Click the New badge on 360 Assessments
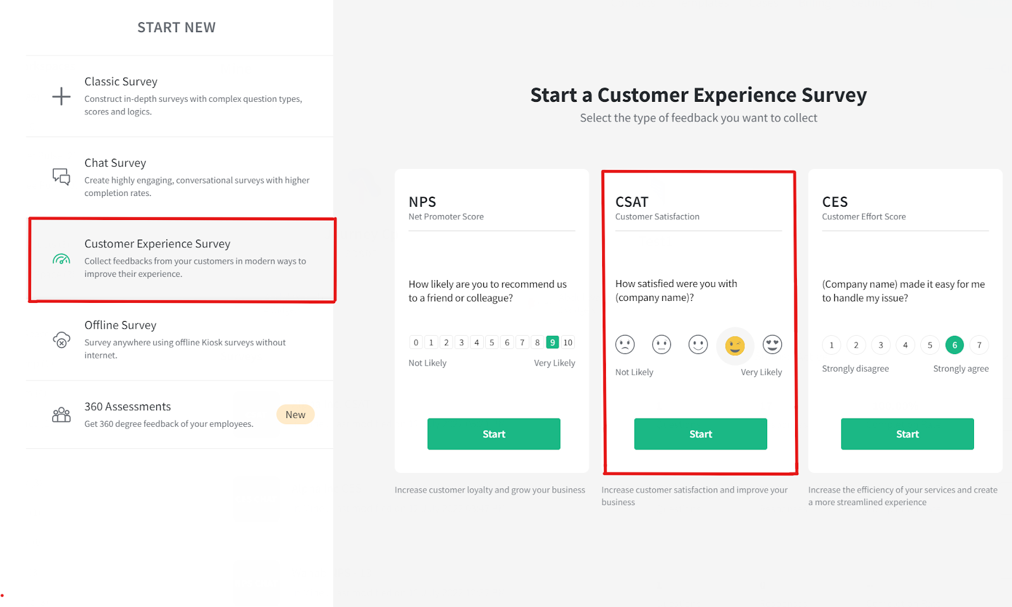The image size is (1012, 607). (295, 415)
